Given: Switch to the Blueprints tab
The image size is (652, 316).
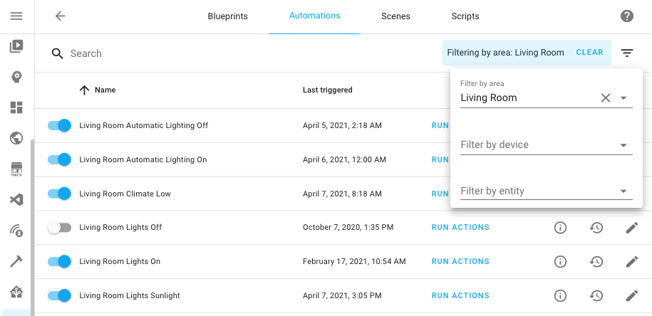Looking at the screenshot, I should click(227, 16).
